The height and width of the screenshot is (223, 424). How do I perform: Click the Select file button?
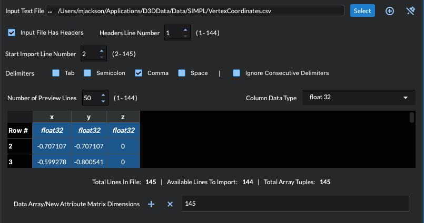coord(362,11)
